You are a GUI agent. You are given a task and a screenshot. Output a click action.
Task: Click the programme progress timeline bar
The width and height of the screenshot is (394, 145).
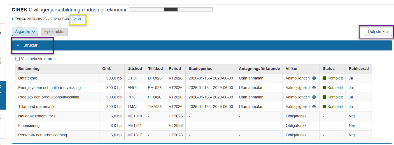click(x=171, y=10)
